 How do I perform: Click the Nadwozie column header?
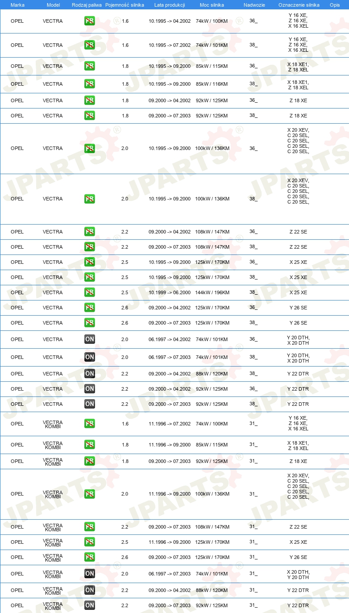[254, 5]
